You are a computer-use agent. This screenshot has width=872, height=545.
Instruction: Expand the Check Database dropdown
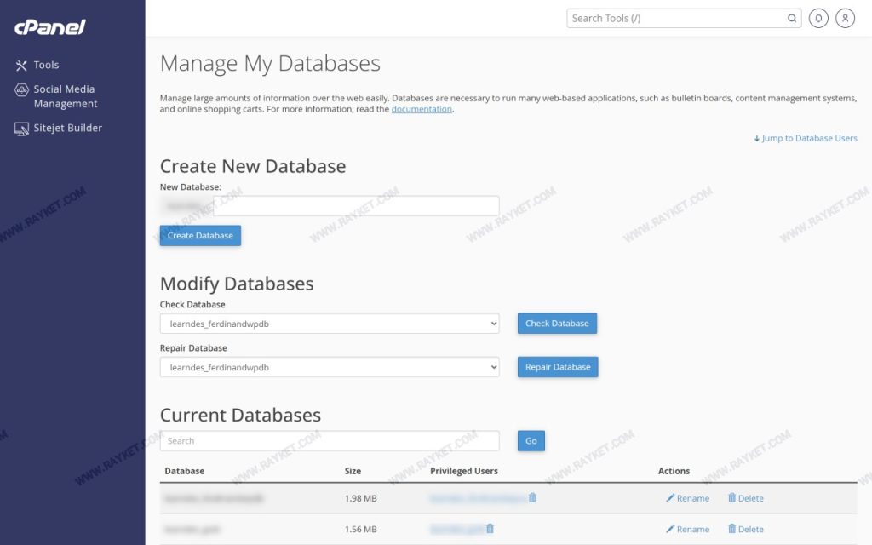click(330, 324)
